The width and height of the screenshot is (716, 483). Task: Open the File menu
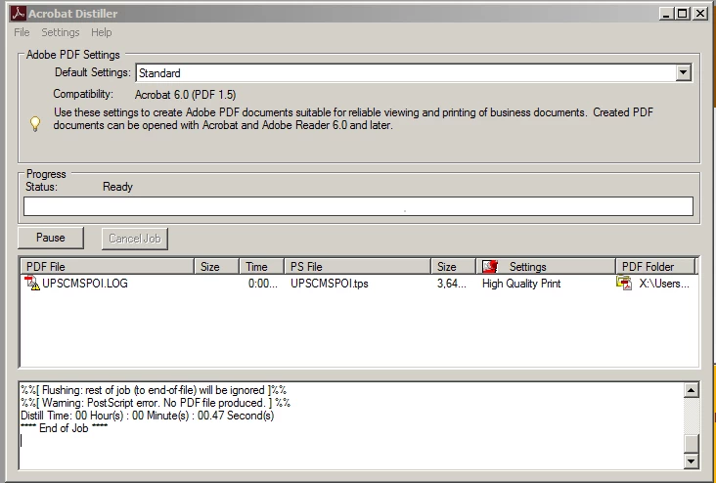tap(22, 32)
